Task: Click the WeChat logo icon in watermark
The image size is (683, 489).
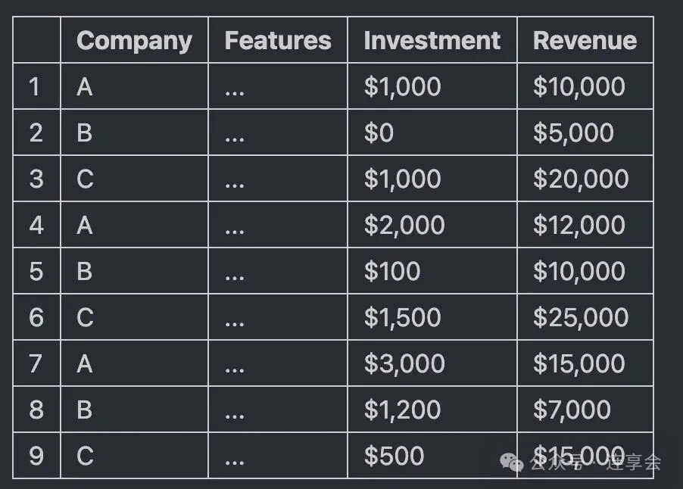Action: tap(511, 463)
